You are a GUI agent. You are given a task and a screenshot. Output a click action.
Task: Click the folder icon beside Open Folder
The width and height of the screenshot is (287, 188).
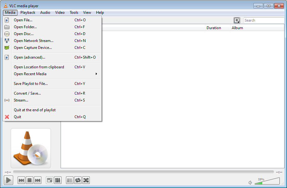7,27
